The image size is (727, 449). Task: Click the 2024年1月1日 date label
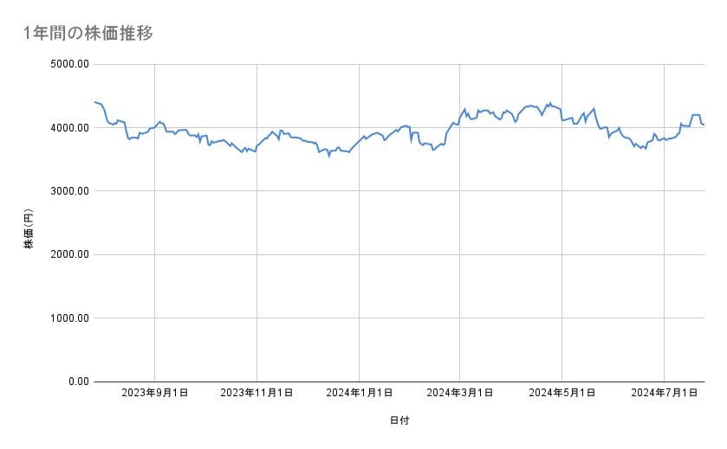pos(359,394)
